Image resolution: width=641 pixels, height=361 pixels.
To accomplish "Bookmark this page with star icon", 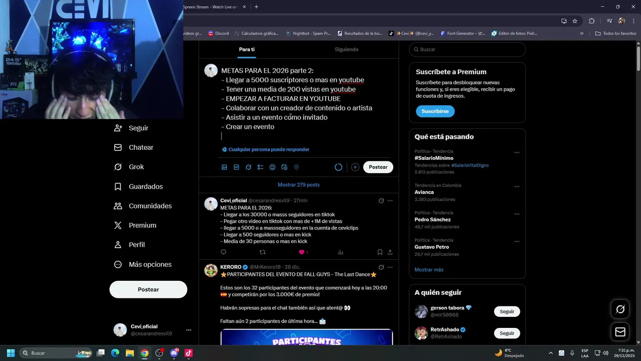I will (575, 21).
